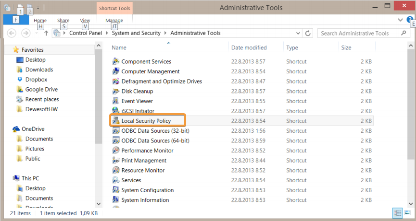The image size is (416, 221).
Task: Select the Resource Monitor icon
Action: tap(116, 170)
